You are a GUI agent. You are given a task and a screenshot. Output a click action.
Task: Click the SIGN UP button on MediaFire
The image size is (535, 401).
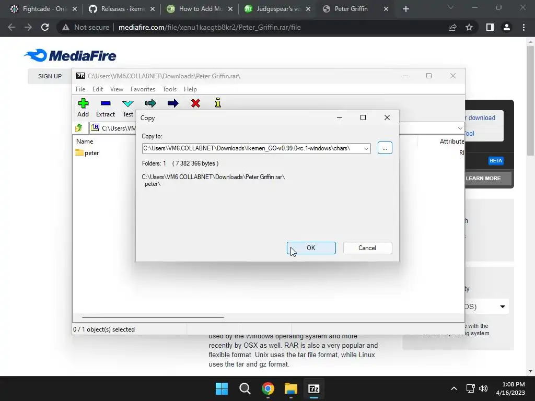tap(50, 76)
